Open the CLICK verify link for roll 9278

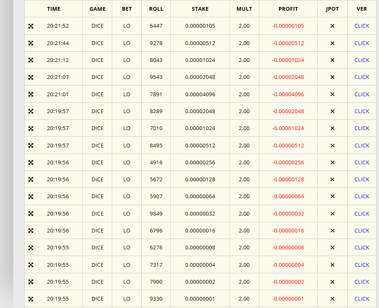(362, 43)
